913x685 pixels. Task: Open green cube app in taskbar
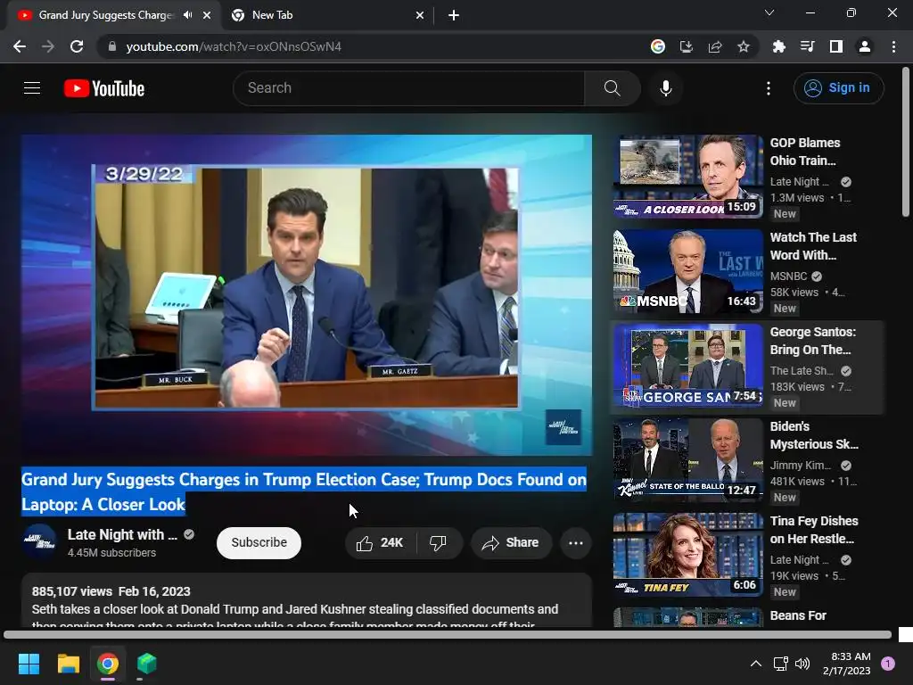pyautogui.click(x=147, y=664)
